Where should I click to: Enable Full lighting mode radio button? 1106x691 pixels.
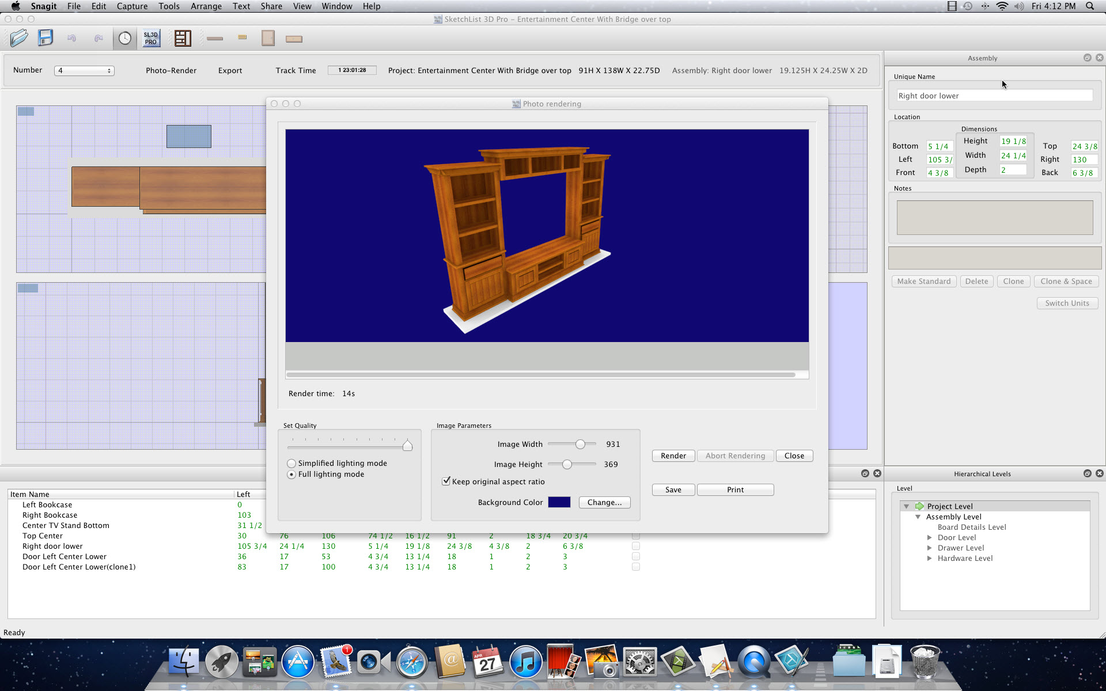click(x=292, y=474)
